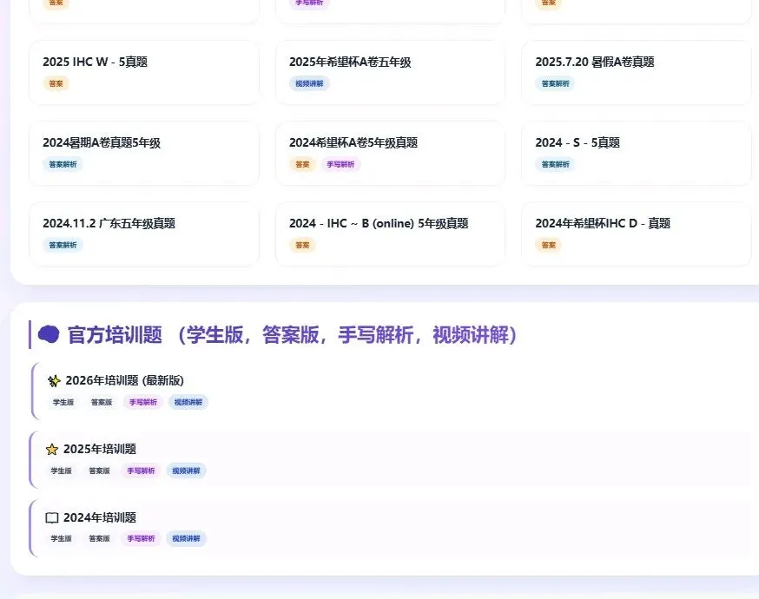Viewport: 759px width, 599px height.
Task: Click 答案 tag under 2024希望杯A卷5年级真题
Action: coord(302,164)
